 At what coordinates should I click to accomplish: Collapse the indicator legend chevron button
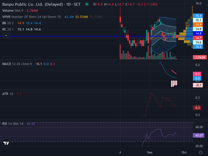pos(6,36)
